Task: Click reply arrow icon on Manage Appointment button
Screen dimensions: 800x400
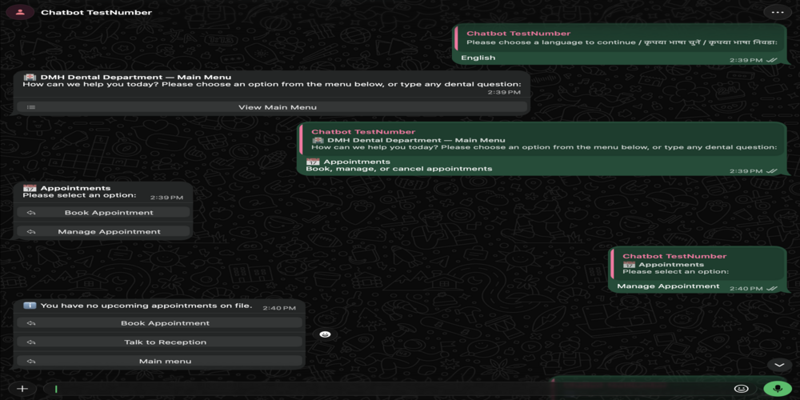Action: point(31,232)
